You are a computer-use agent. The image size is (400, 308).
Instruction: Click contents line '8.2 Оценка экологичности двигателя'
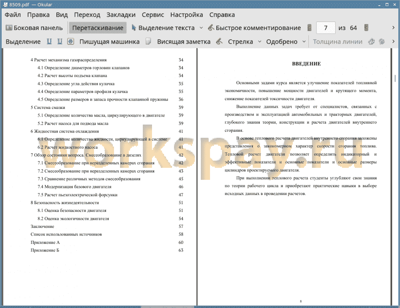coord(73,219)
